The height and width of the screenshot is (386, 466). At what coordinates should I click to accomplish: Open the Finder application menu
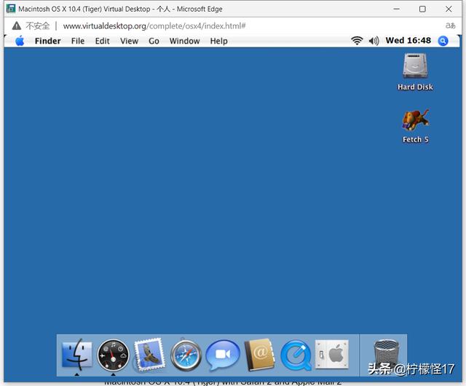[48, 41]
